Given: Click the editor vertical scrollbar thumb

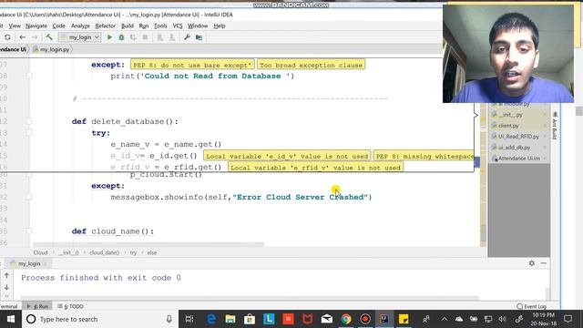Looking at the screenshot, I should pyautogui.click(x=484, y=233).
